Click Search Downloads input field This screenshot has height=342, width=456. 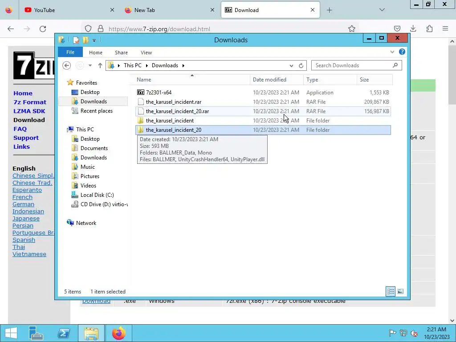(357, 65)
